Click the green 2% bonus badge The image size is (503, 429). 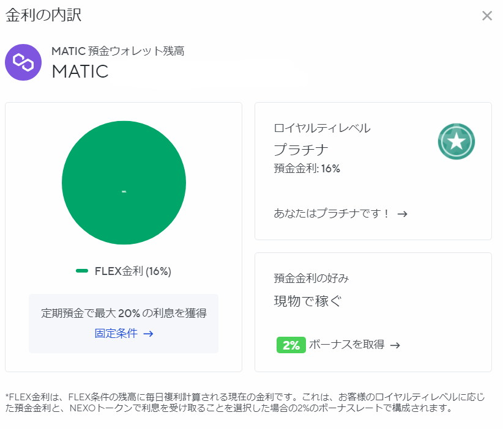(291, 345)
